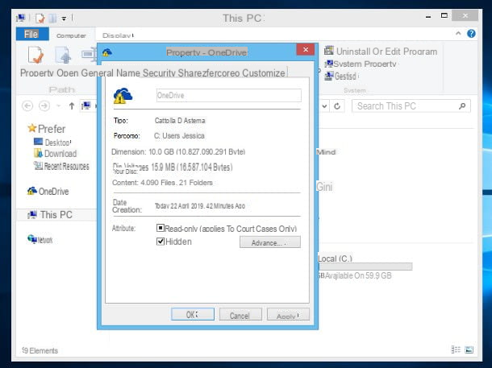Switch to the Computer ribbon tab
This screenshot has width=492, height=368.
tap(71, 35)
